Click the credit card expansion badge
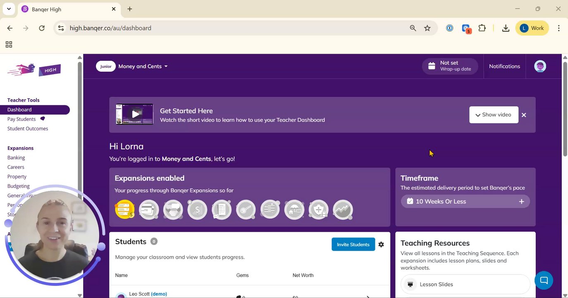568x298 pixels. [149, 209]
